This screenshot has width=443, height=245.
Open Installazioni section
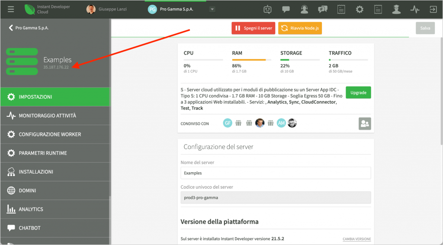pos(55,172)
